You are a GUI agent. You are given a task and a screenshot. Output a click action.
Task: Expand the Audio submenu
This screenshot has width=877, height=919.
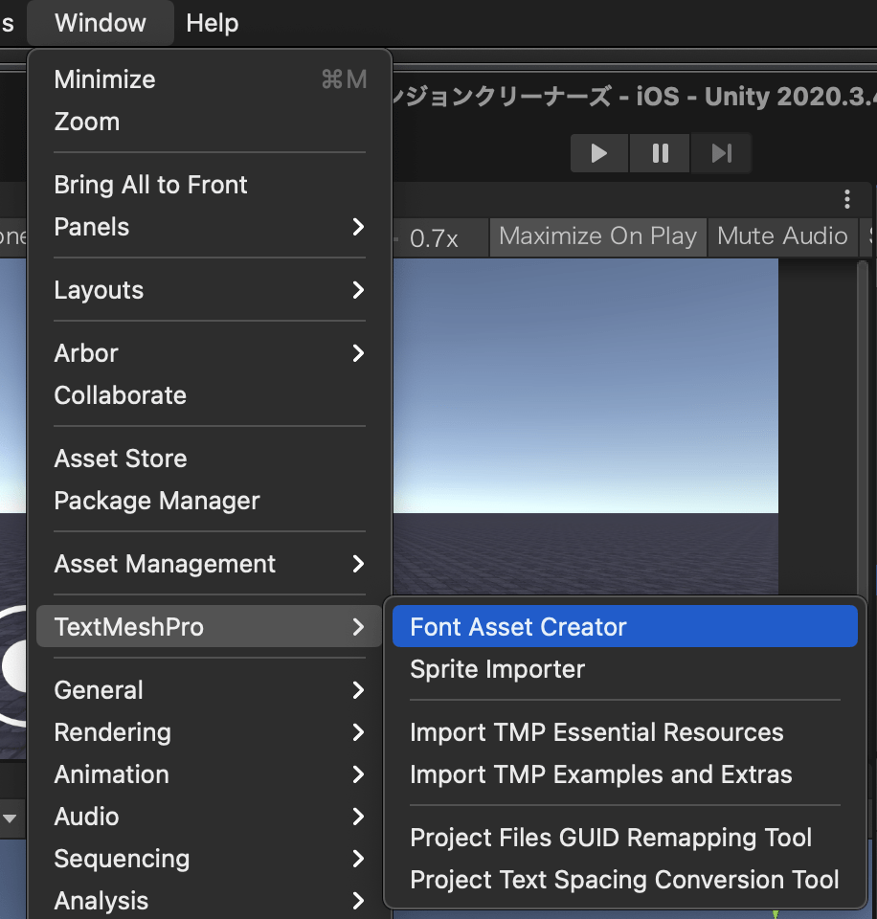coord(210,817)
